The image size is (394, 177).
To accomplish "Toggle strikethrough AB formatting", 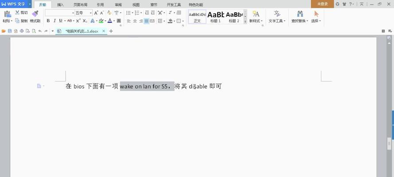I will [x=70, y=21].
